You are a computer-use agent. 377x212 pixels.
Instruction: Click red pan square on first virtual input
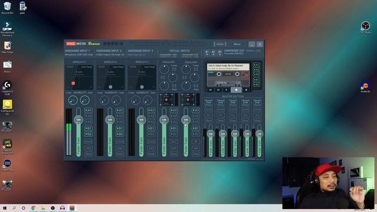tap(166, 100)
